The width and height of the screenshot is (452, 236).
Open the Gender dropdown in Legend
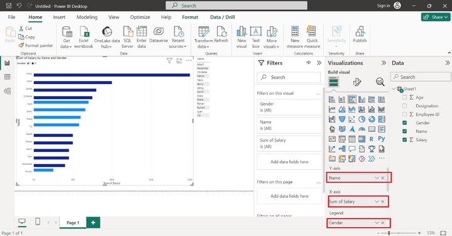pyautogui.click(x=377, y=223)
